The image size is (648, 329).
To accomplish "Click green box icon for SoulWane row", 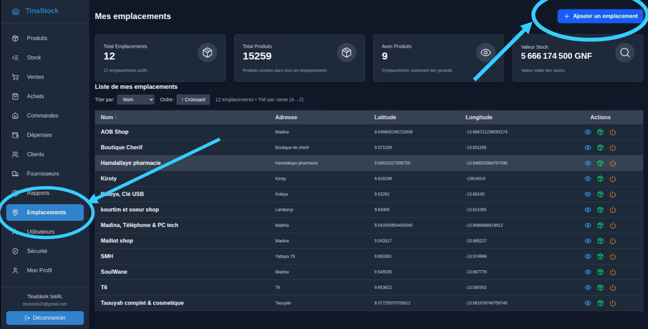I will click(x=600, y=272).
